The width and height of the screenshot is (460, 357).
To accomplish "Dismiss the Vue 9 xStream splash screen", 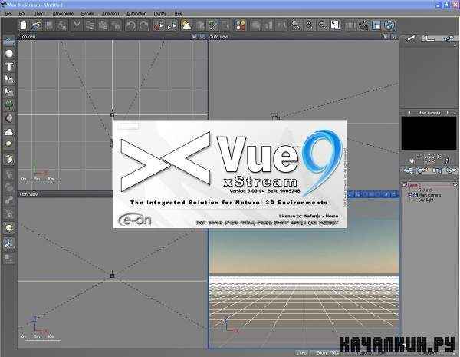I will (230, 174).
